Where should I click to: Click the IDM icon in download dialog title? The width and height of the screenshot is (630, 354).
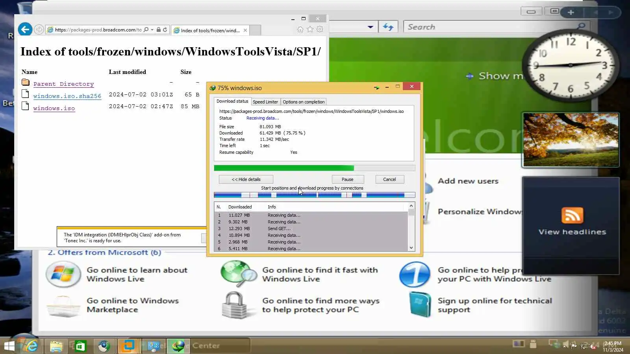pyautogui.click(x=213, y=88)
